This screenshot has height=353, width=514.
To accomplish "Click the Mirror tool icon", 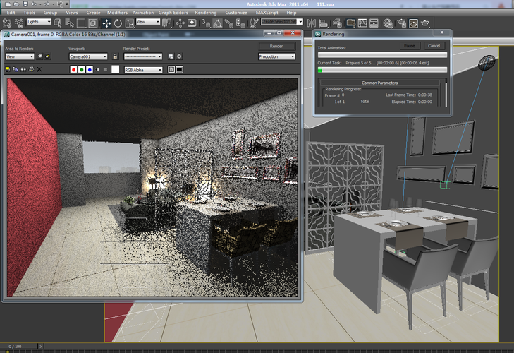I will 312,22.
